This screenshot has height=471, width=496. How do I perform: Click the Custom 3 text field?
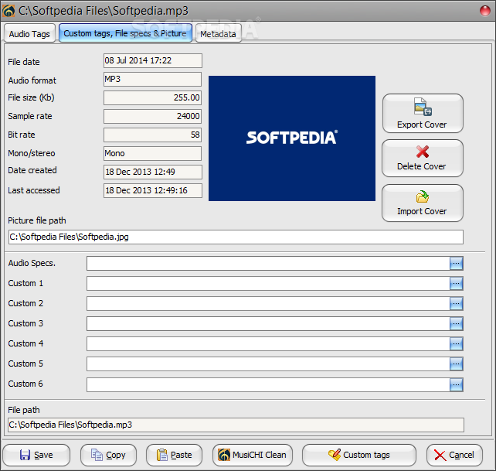(268, 324)
